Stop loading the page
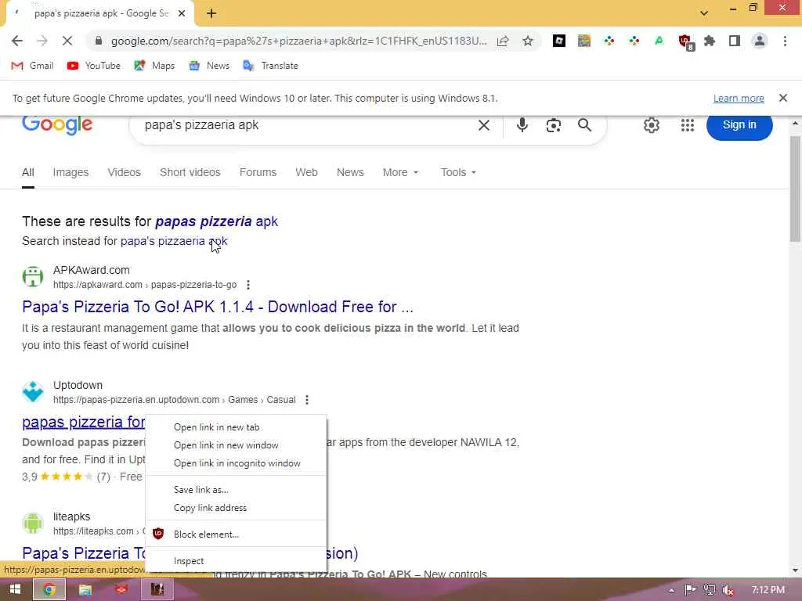The image size is (802, 601). click(x=67, y=41)
